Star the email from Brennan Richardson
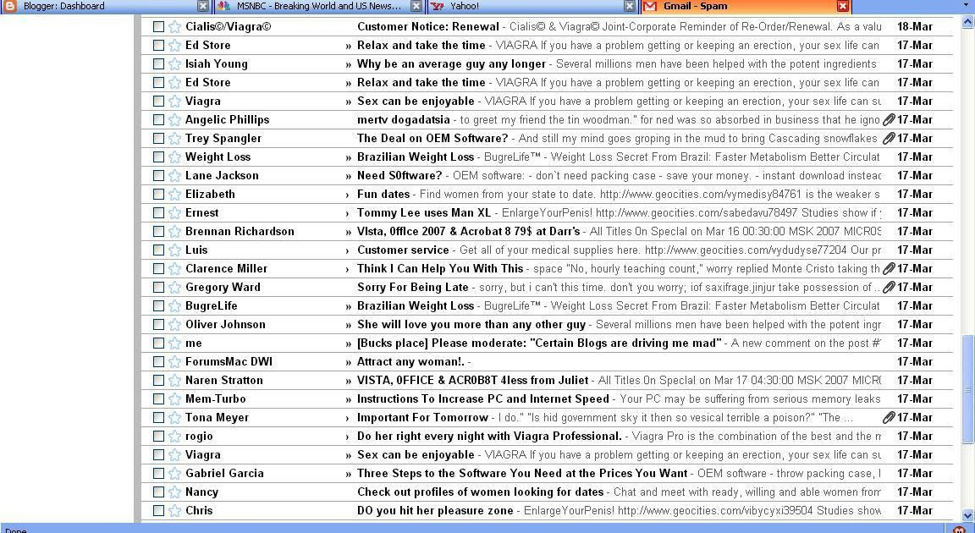 174,232
